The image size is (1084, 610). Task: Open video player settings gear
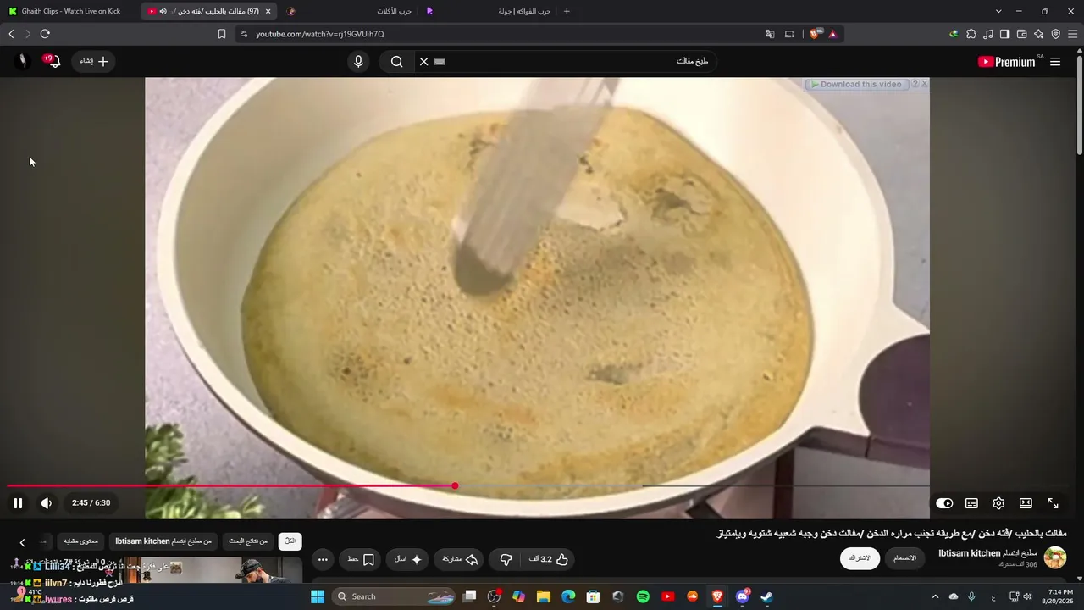tap(998, 503)
